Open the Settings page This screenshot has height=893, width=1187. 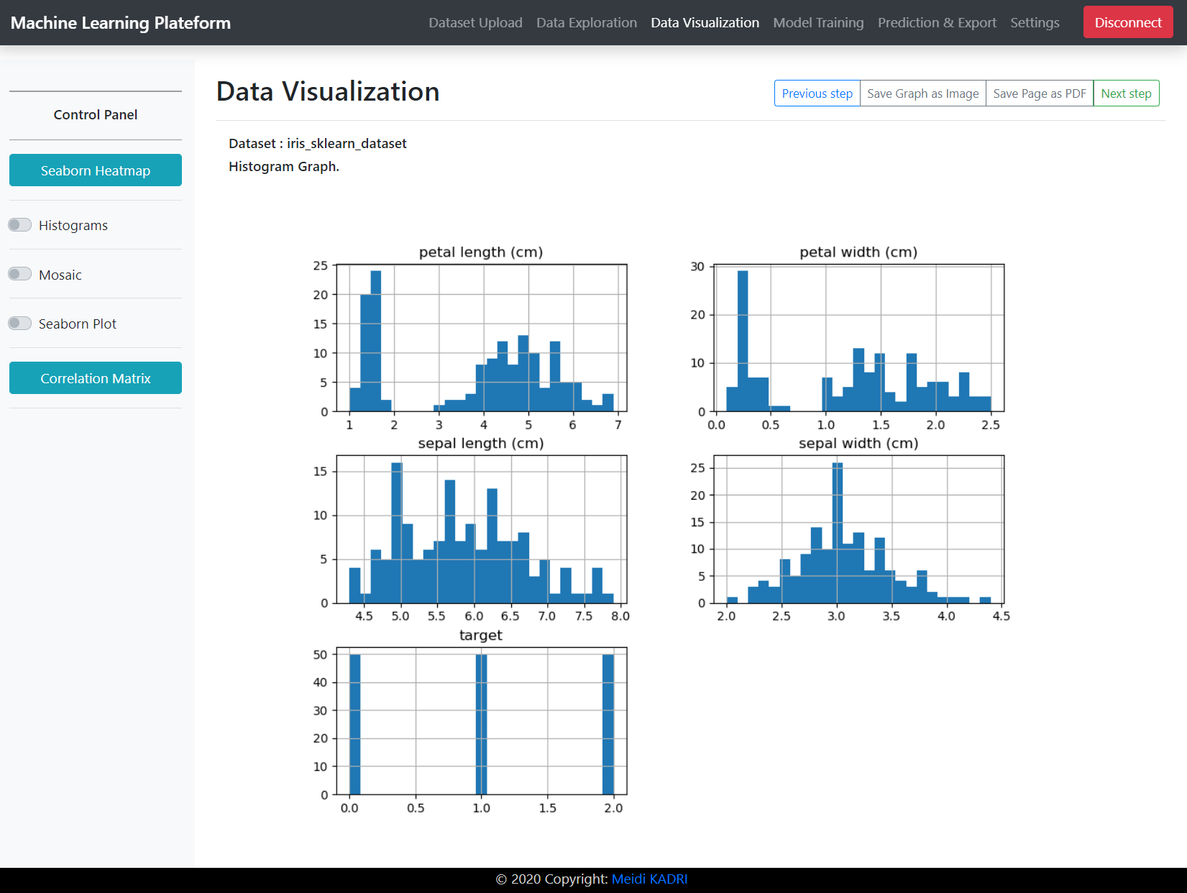[1035, 22]
